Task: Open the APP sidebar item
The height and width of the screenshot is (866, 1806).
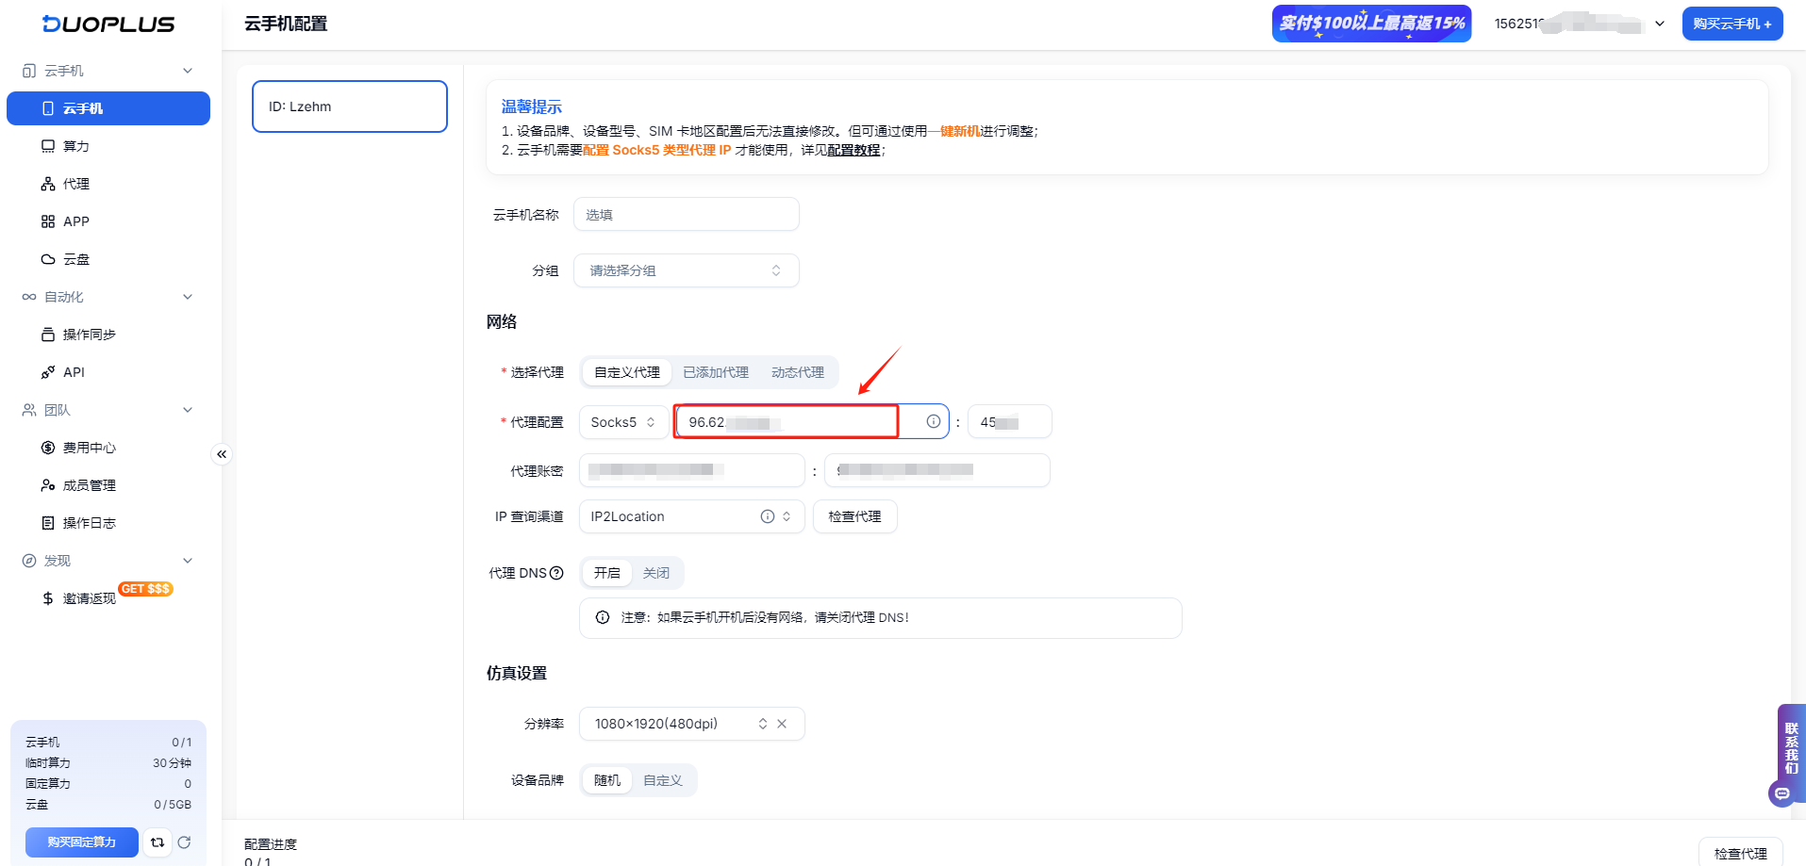Action: click(x=108, y=221)
